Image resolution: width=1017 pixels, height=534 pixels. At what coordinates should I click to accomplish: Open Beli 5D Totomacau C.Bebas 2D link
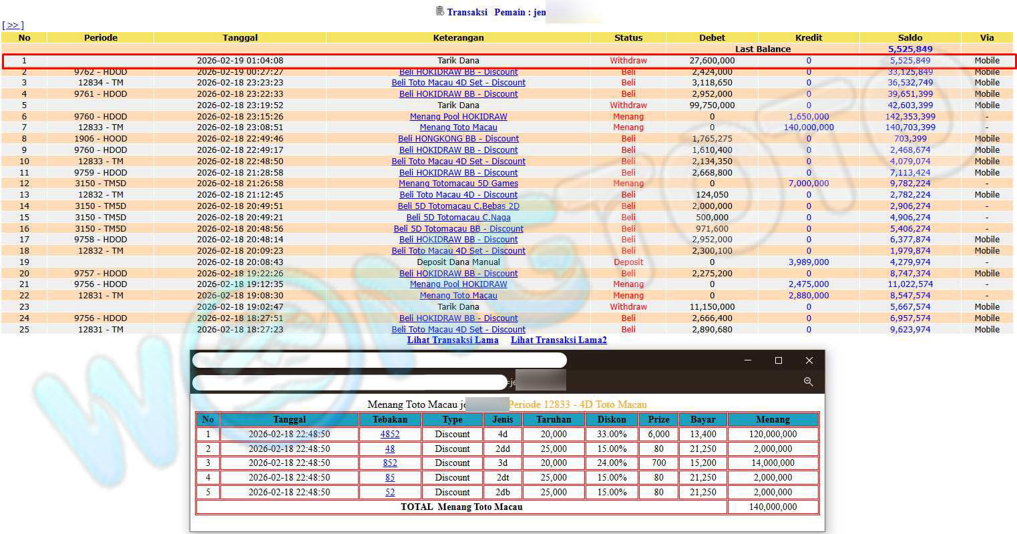click(458, 206)
